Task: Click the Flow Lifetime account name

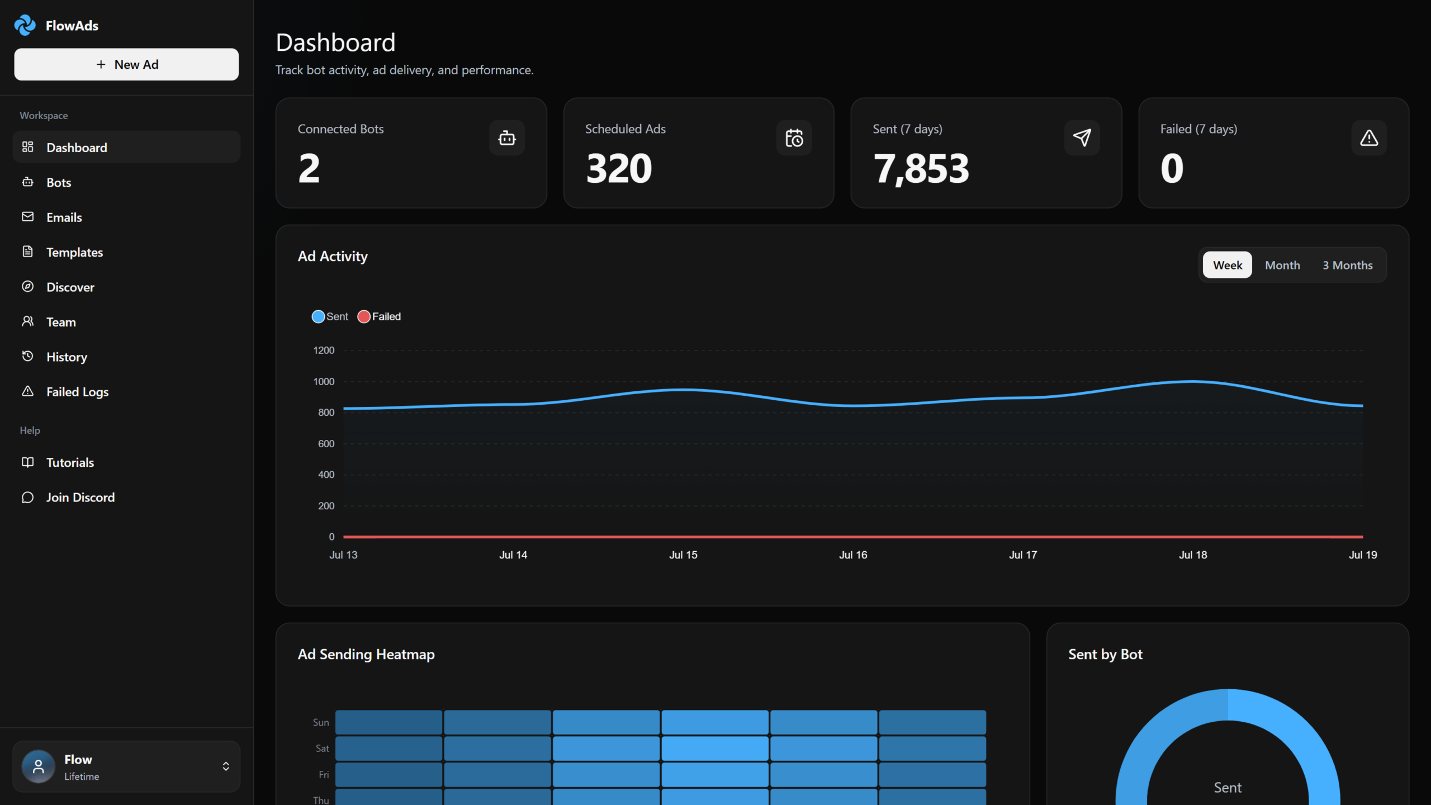Action: pos(78,759)
